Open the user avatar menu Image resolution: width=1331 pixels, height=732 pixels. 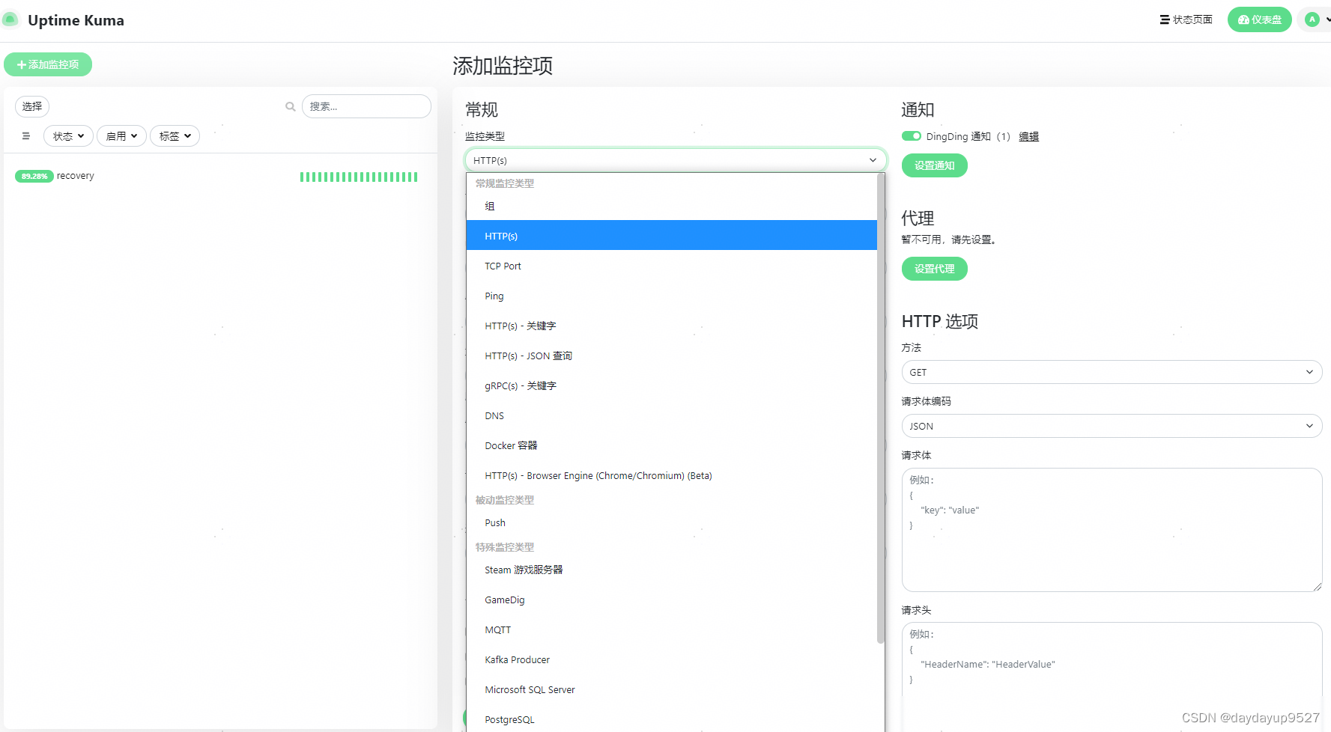tap(1316, 19)
